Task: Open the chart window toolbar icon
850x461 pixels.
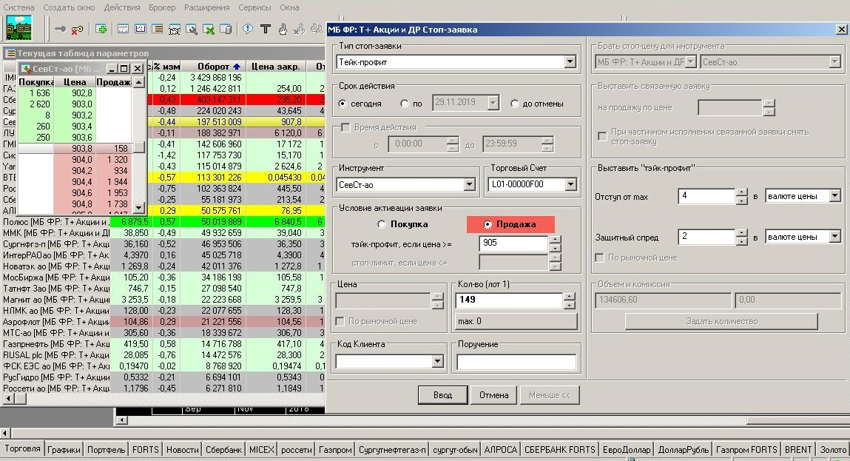Action: pyautogui.click(x=123, y=29)
